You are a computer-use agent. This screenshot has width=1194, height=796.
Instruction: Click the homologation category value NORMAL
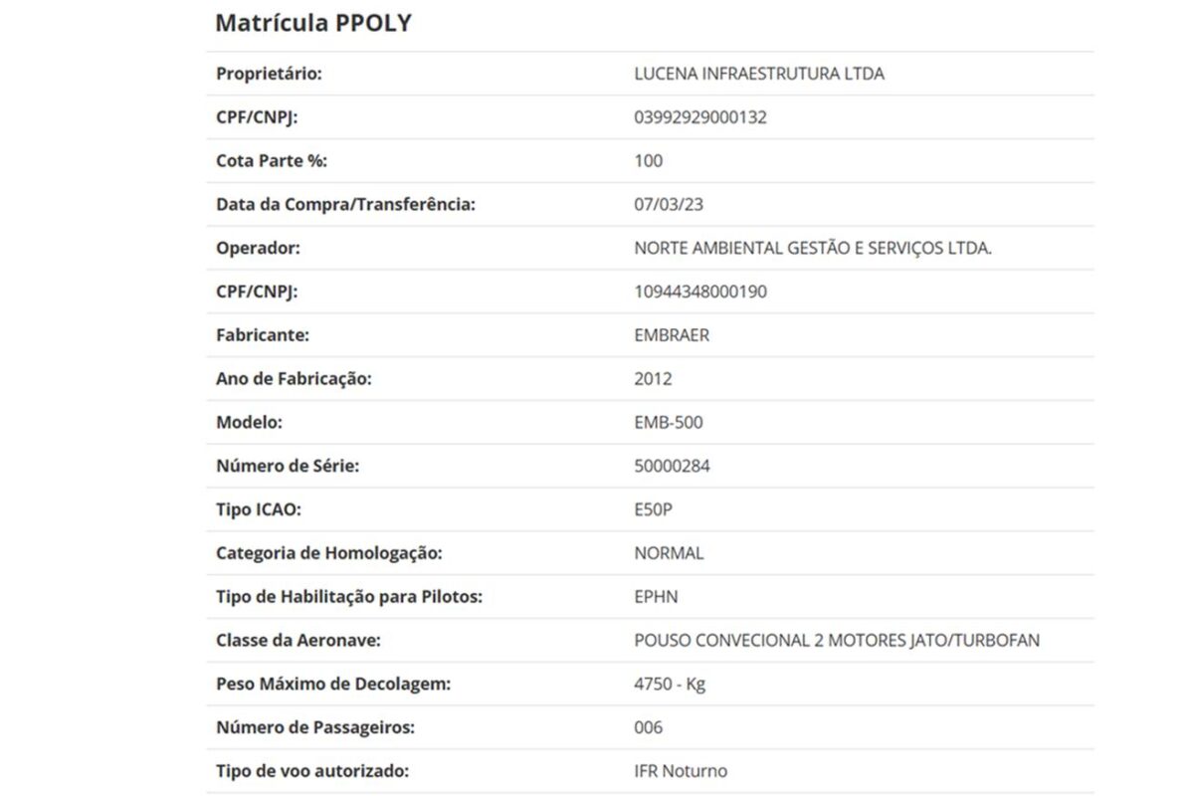[669, 553]
